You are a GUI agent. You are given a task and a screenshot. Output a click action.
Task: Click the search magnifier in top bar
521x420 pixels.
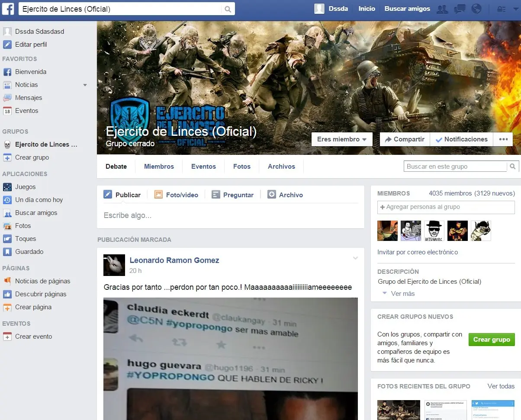click(228, 9)
